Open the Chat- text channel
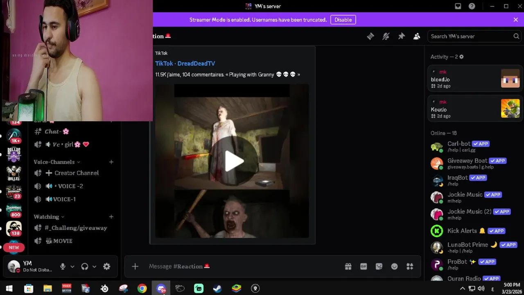Image resolution: width=524 pixels, height=295 pixels. click(x=74, y=132)
